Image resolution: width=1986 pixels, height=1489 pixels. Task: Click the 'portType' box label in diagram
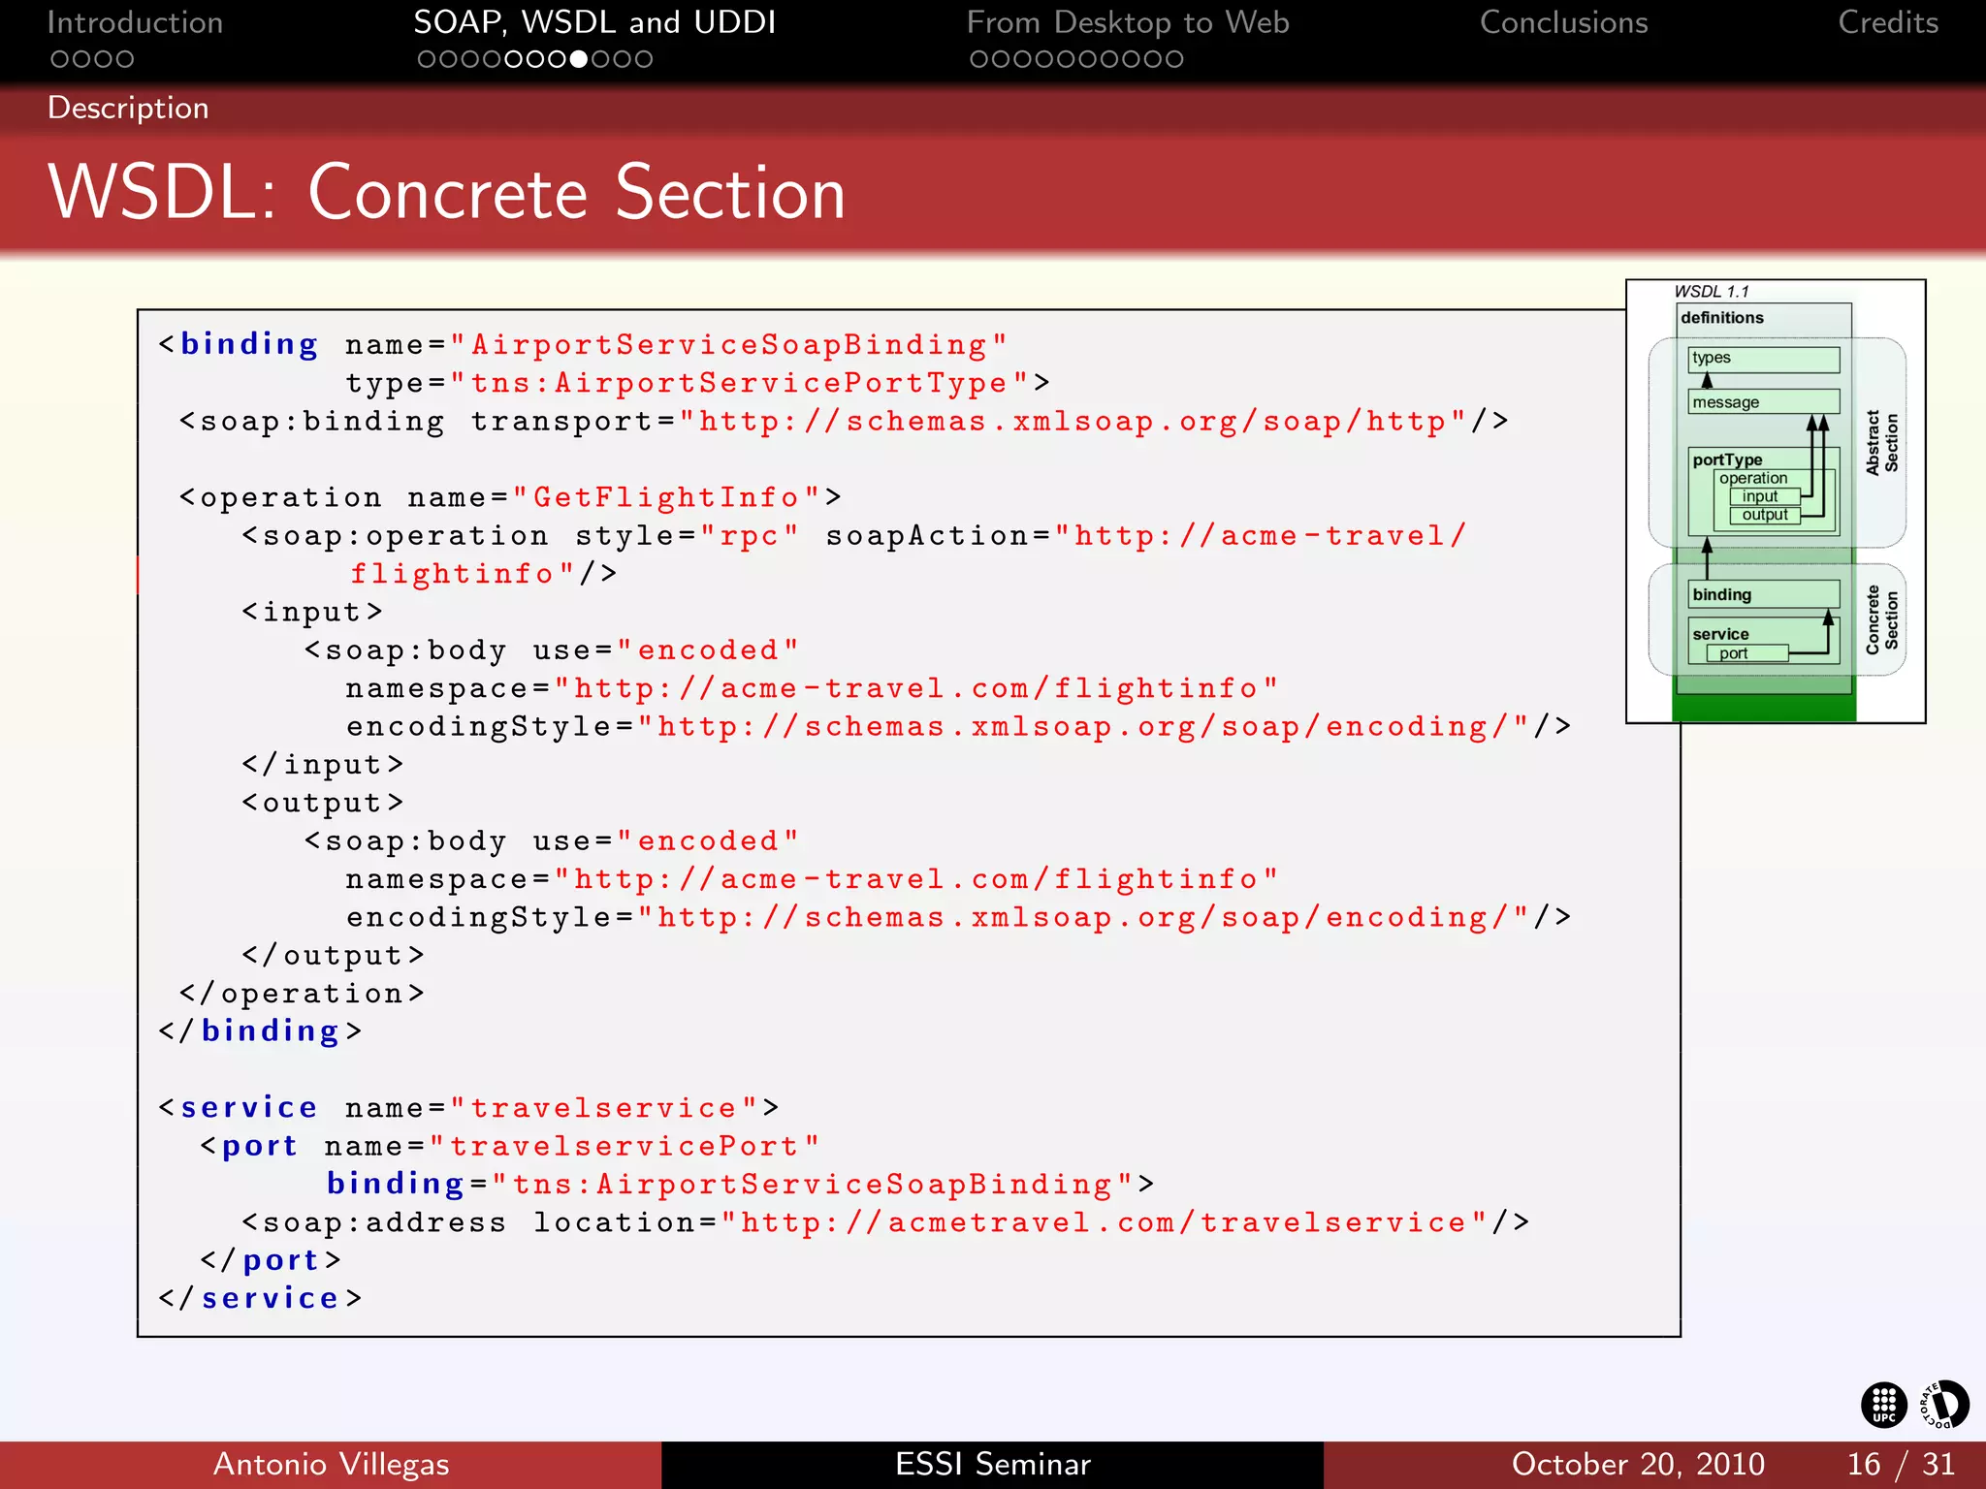[1727, 459]
